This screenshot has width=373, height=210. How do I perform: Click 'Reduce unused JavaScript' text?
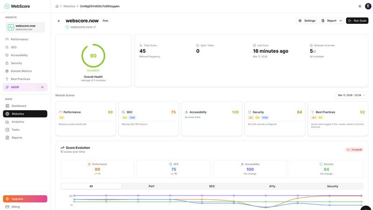(x=73, y=124)
